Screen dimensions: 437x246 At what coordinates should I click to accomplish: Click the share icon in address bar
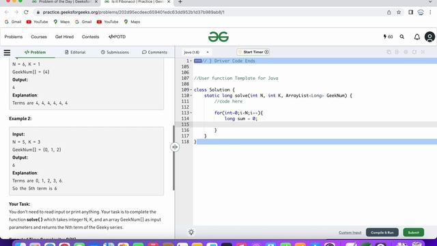[x=389, y=12]
